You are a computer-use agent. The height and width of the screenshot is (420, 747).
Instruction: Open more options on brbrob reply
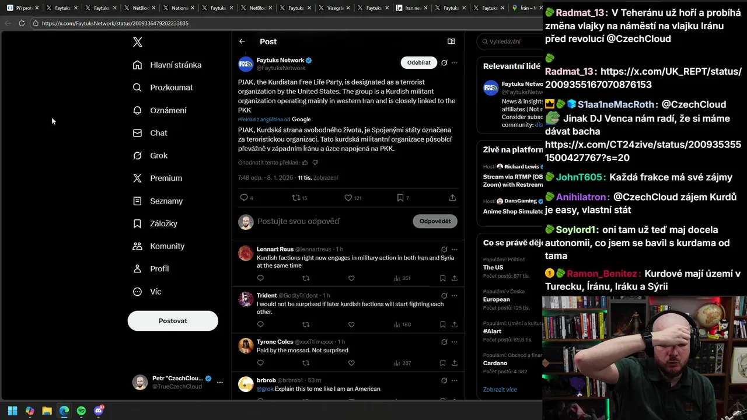point(455,380)
